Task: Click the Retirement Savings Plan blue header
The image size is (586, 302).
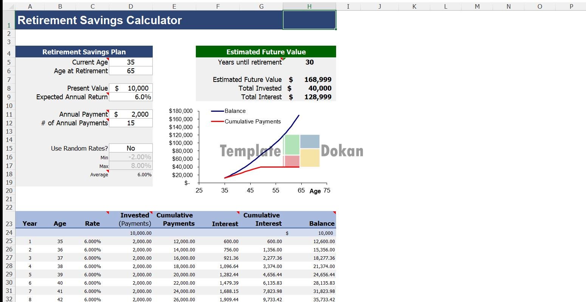Action: point(84,52)
